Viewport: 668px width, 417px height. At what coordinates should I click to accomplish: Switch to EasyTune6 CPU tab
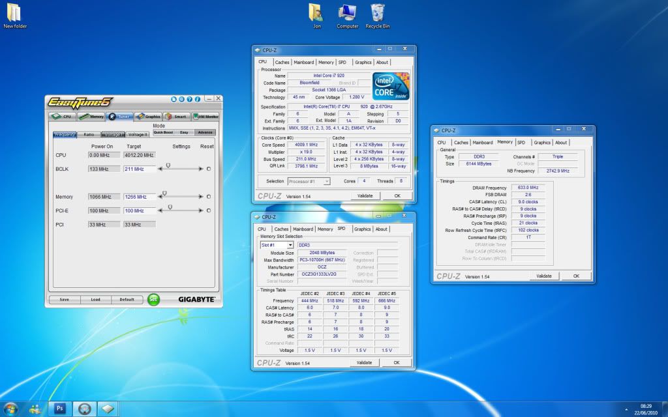62,116
